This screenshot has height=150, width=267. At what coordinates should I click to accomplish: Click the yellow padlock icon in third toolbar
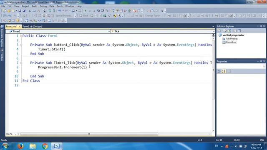click(x=18, y=20)
